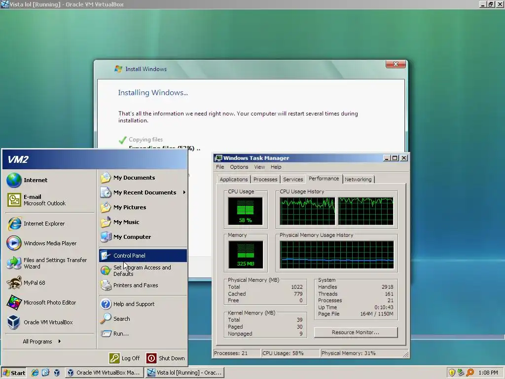Expand All Programs list
Screen dimensions: 505x379
coord(41,341)
